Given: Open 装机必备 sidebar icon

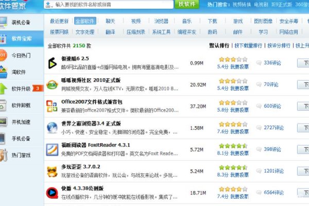Looking at the screenshot, I should (3, 23).
